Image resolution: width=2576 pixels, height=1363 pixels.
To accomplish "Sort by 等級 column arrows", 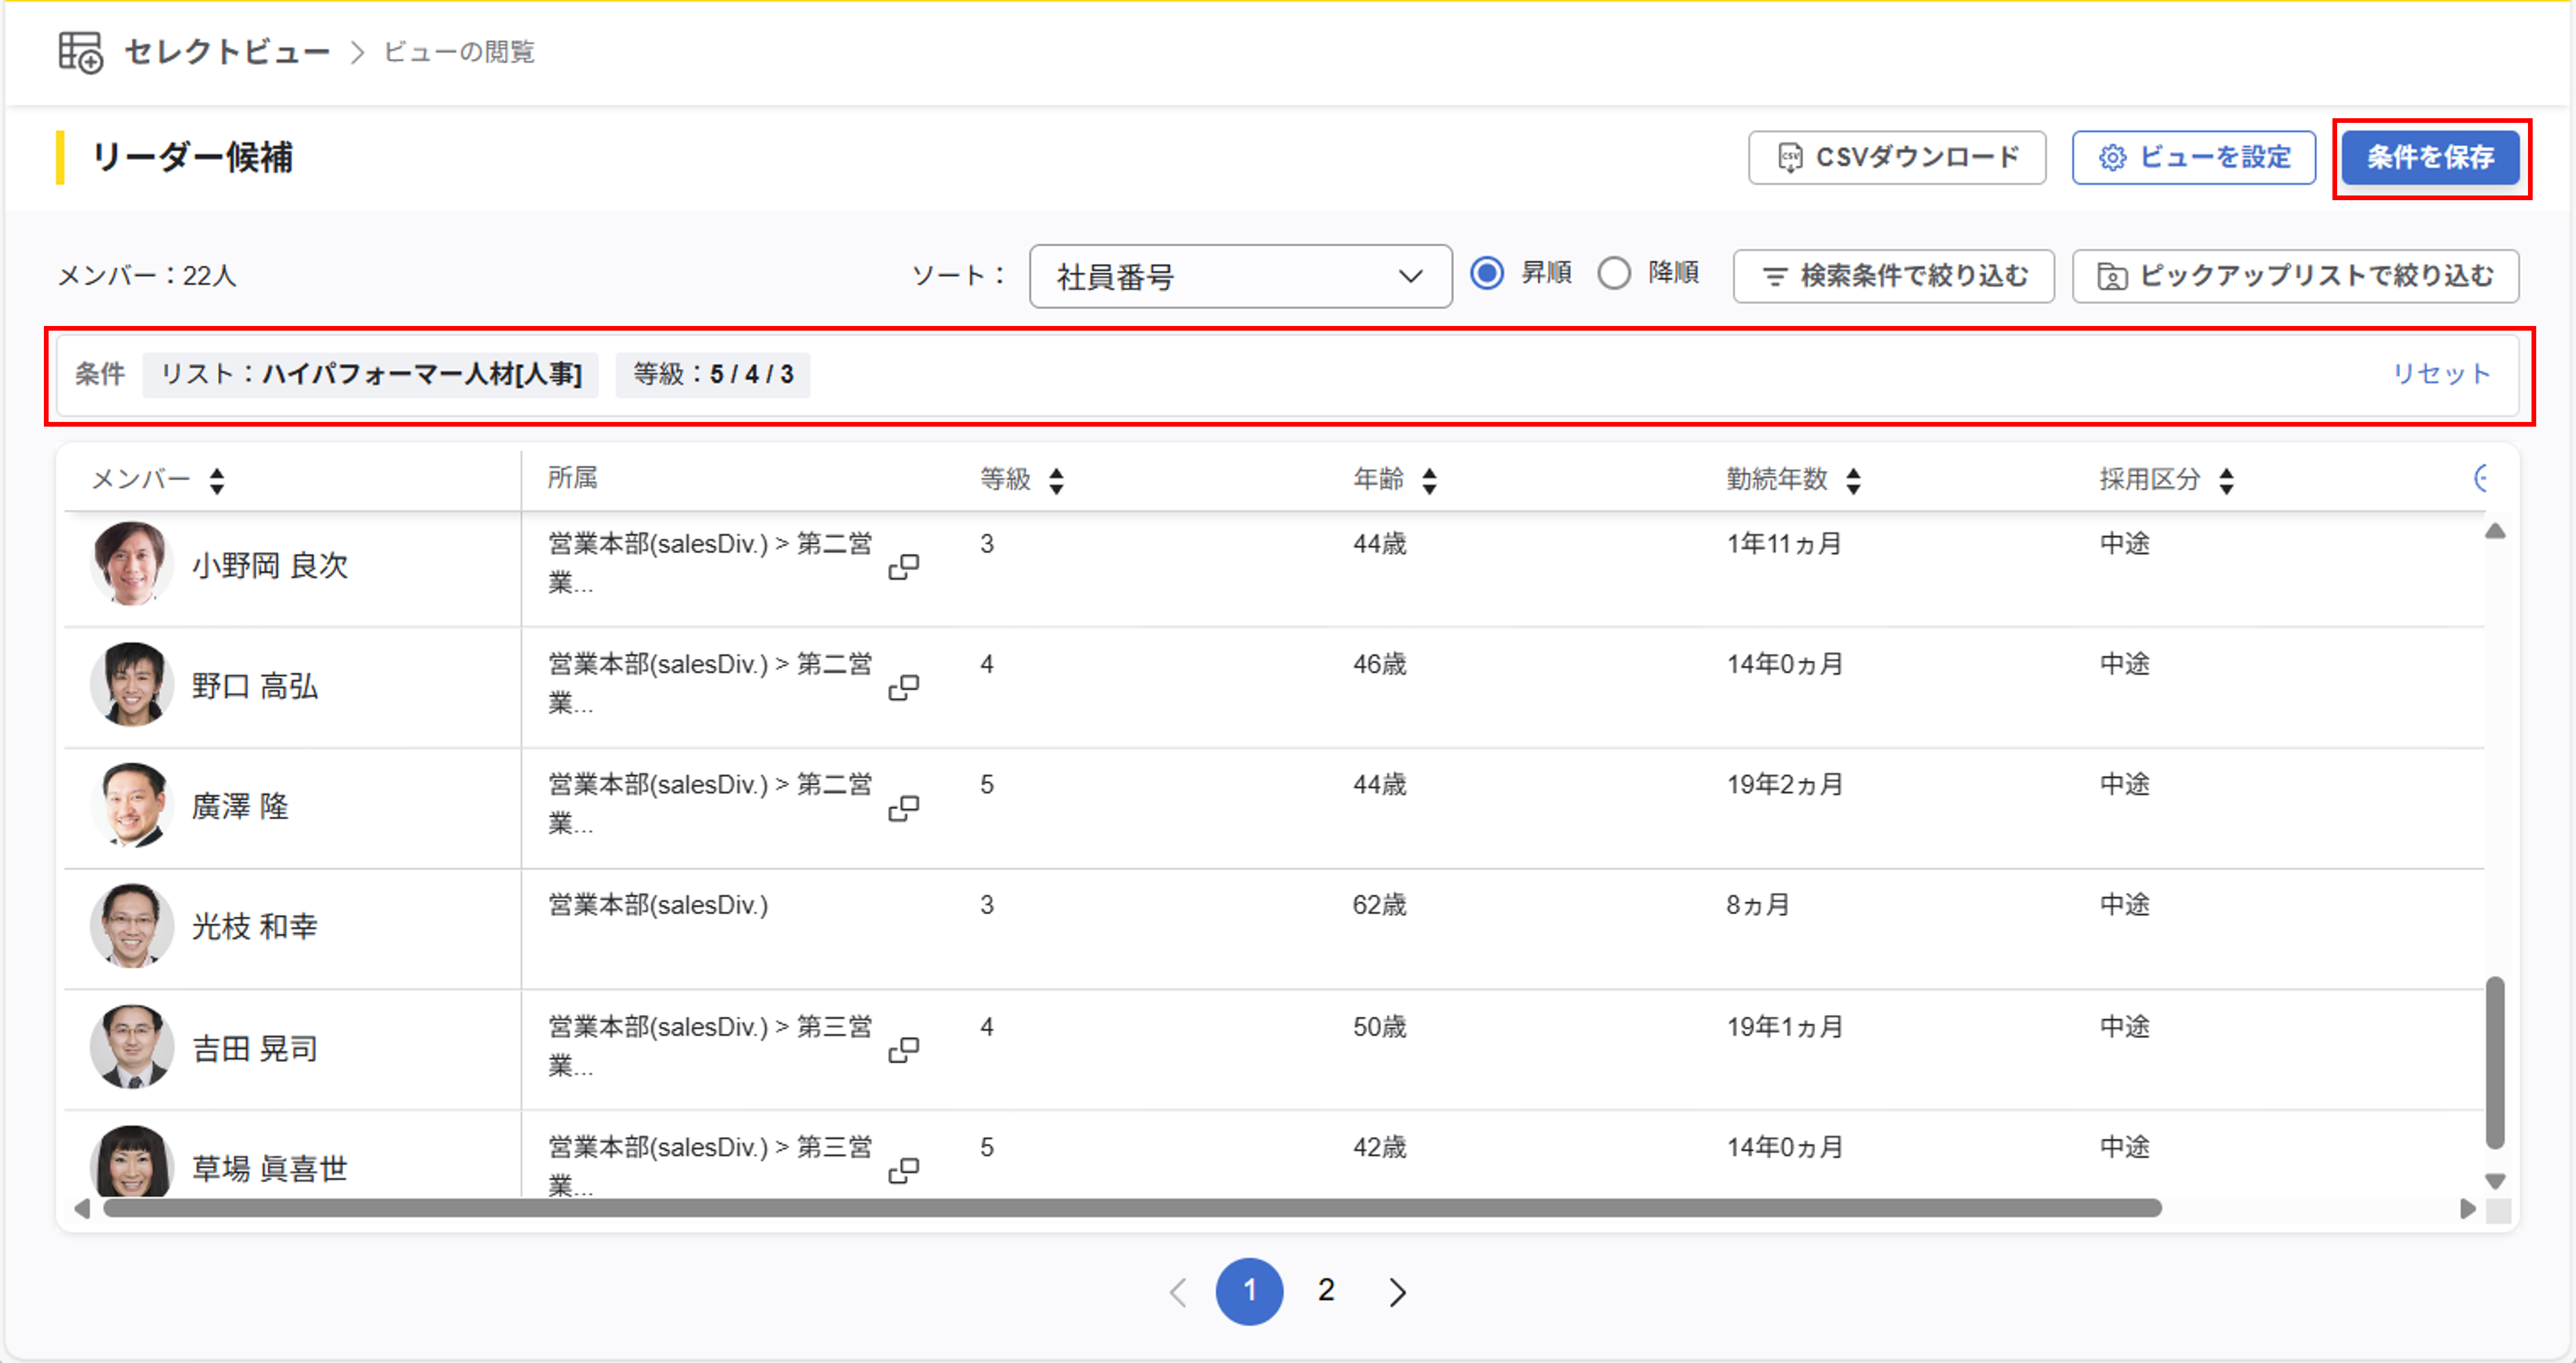I will click(x=1056, y=480).
